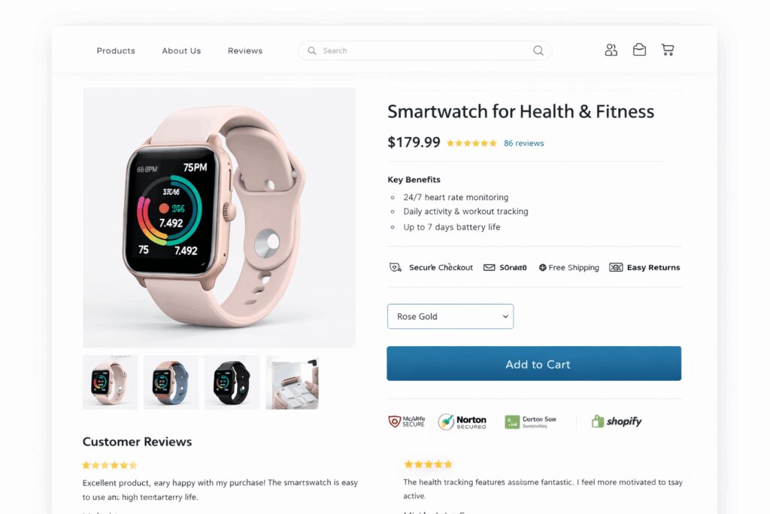This screenshot has height=514, width=770.
Task: Click the magnifier icon at right of search bar
Action: point(538,50)
